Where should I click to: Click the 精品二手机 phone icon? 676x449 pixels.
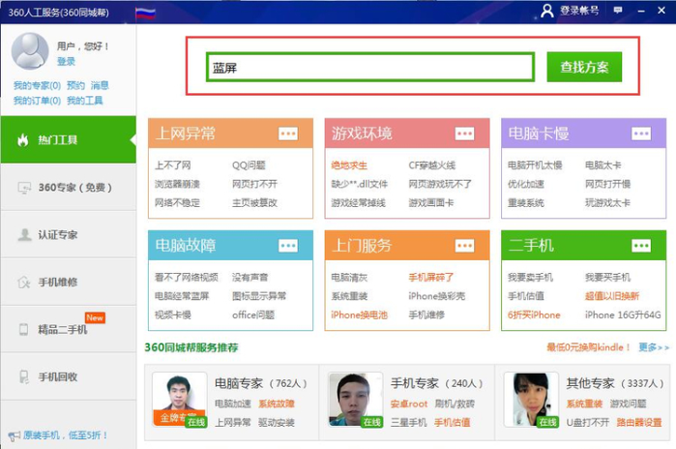24,330
